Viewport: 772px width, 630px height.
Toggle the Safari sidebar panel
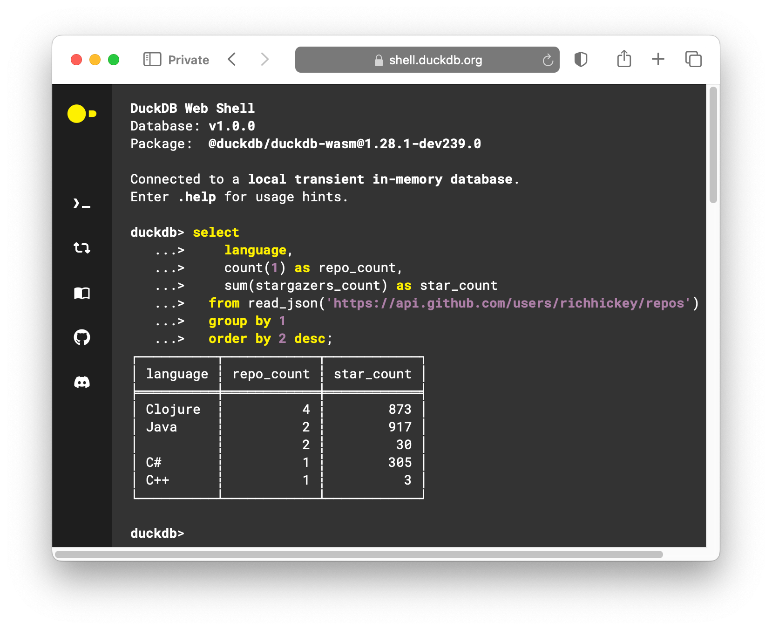point(152,59)
